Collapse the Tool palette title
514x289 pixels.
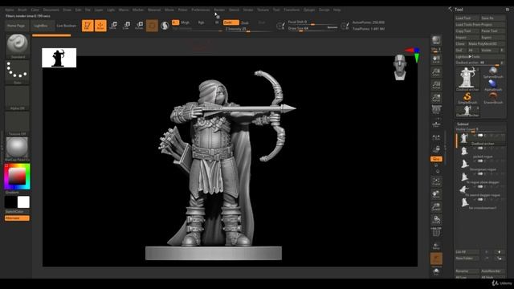[459, 10]
